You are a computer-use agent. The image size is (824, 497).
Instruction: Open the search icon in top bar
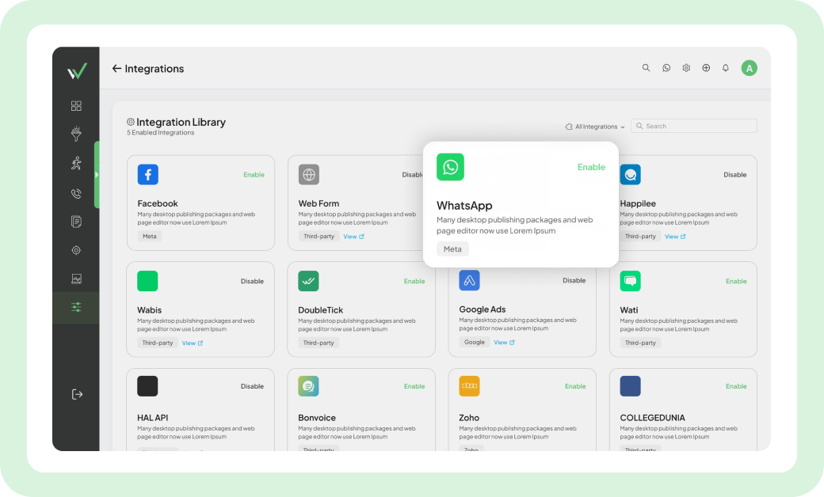(646, 68)
